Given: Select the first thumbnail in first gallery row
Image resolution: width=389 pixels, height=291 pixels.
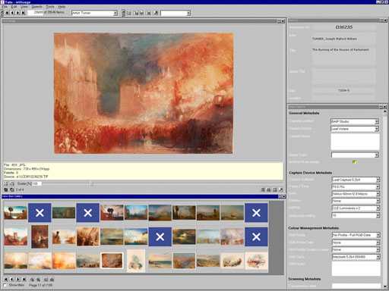Looking at the screenshot, I should point(15,213).
